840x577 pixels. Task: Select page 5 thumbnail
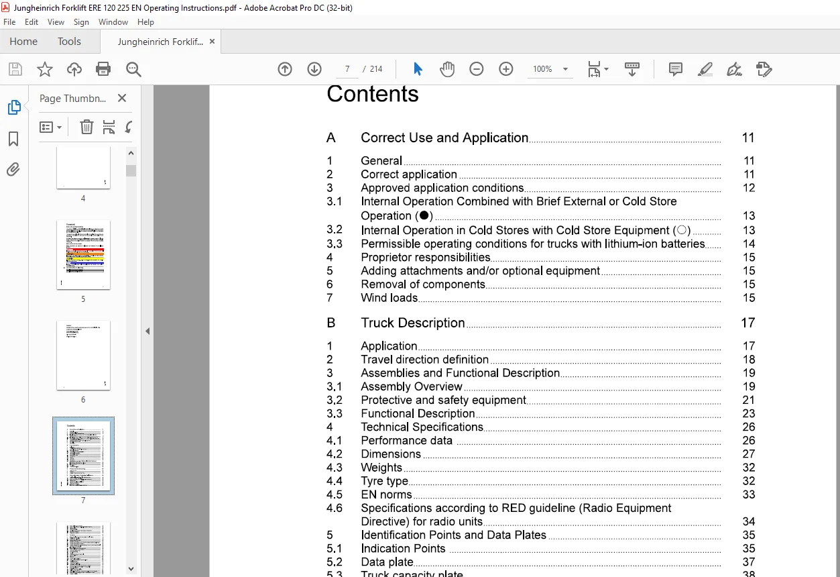pyautogui.click(x=83, y=254)
